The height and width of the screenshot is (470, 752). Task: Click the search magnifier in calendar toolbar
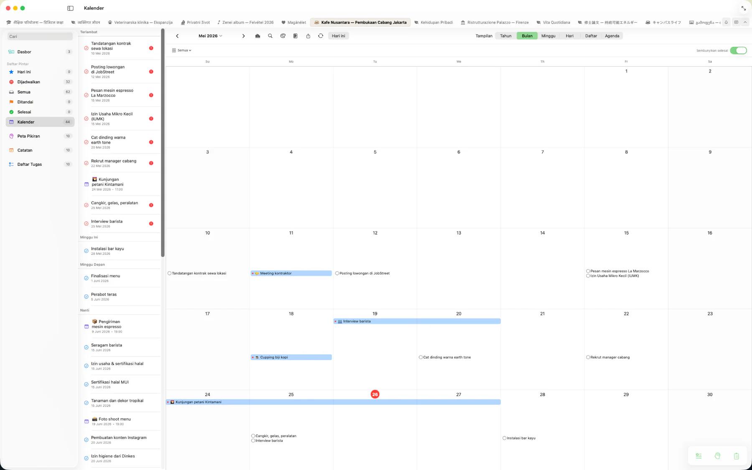point(270,36)
